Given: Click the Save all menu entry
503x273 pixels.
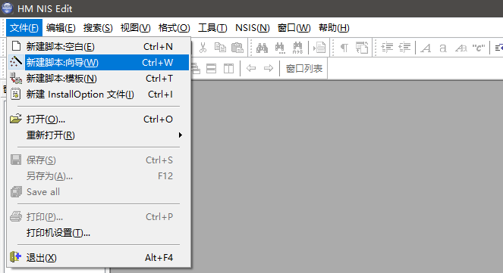Looking at the screenshot, I should (99, 192).
